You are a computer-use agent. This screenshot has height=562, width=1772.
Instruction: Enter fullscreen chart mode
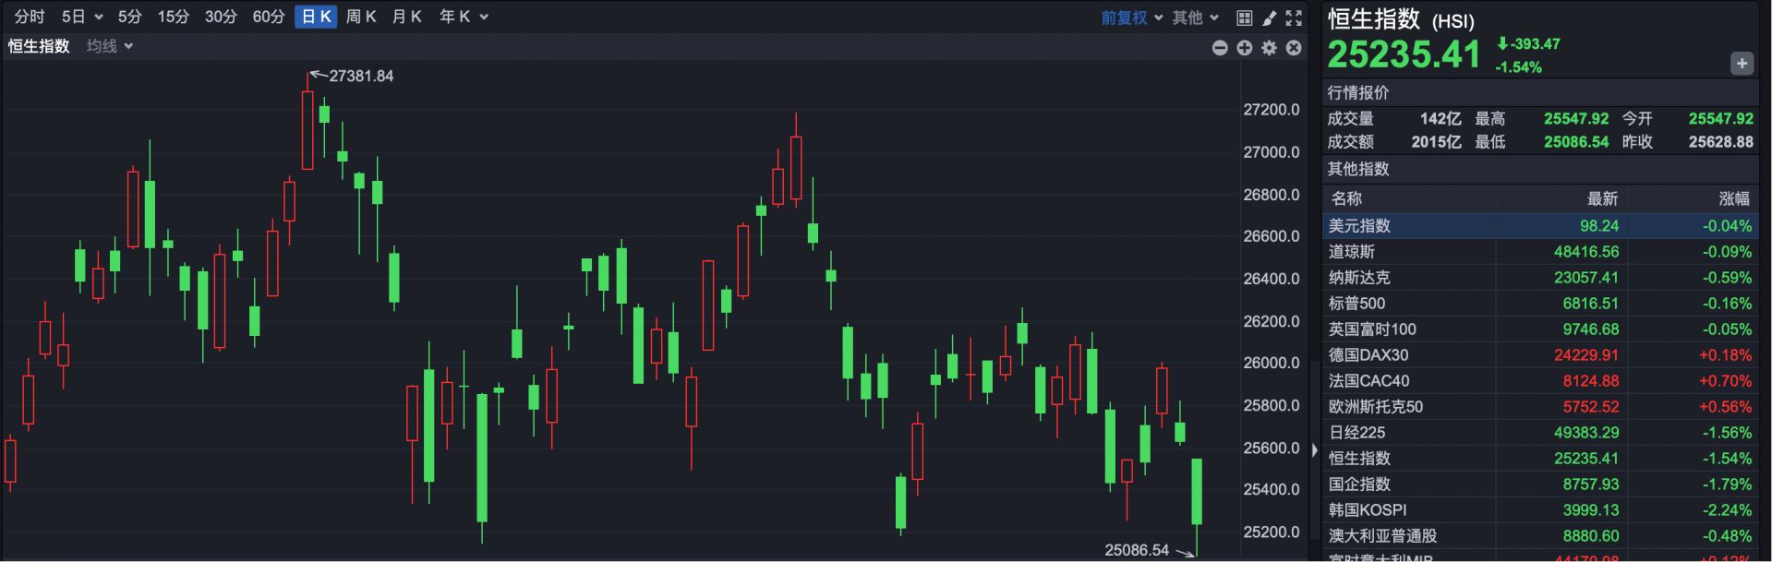coord(1294,18)
